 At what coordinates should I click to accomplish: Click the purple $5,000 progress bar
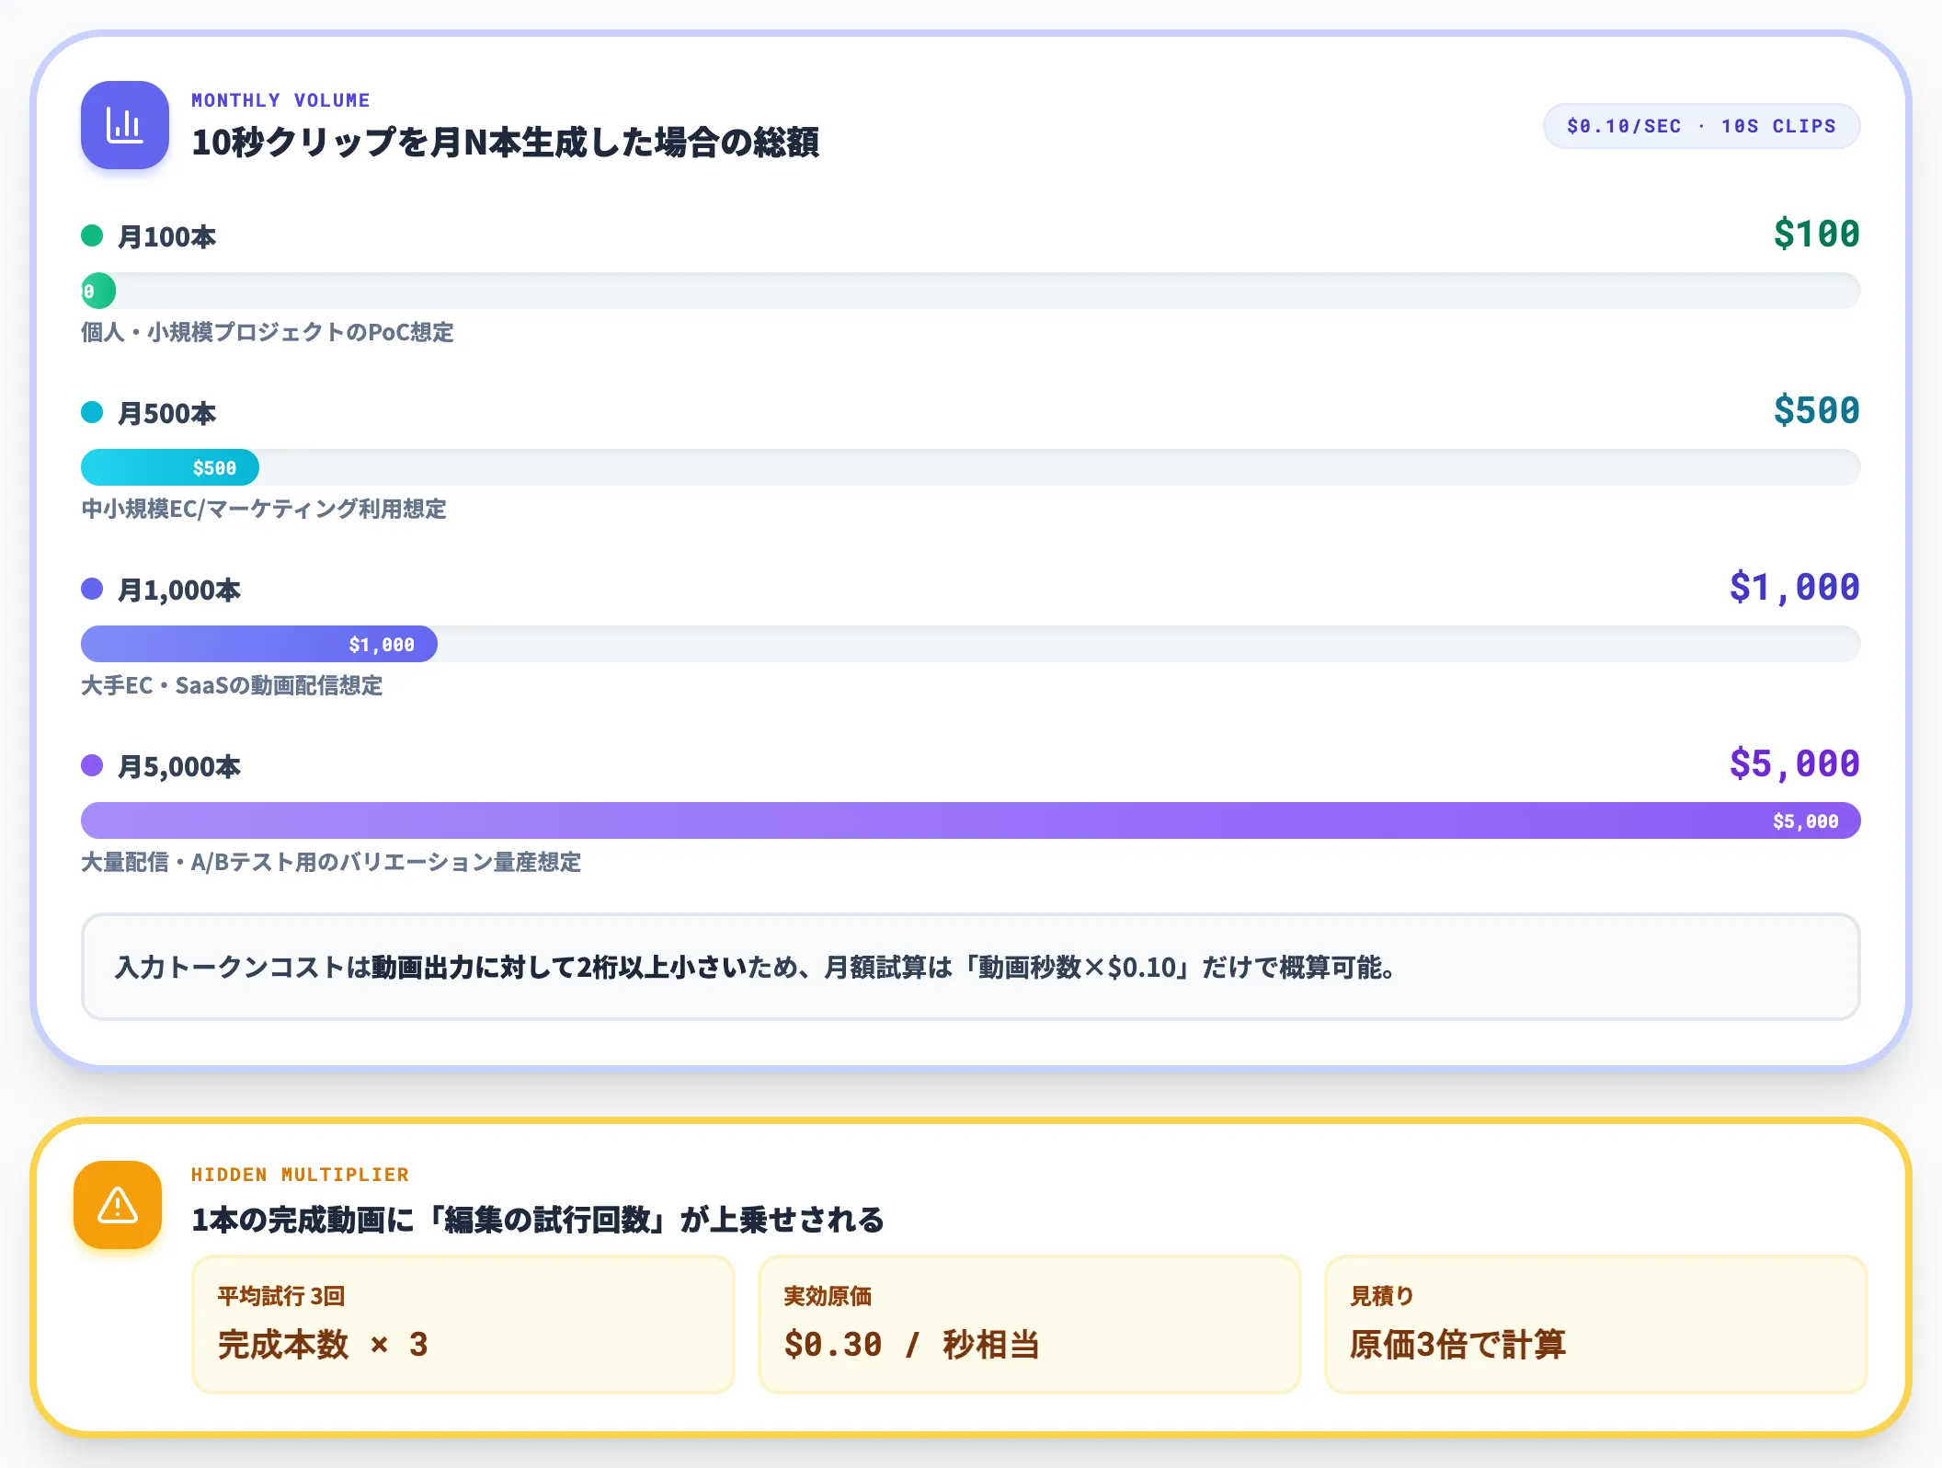click(x=971, y=820)
